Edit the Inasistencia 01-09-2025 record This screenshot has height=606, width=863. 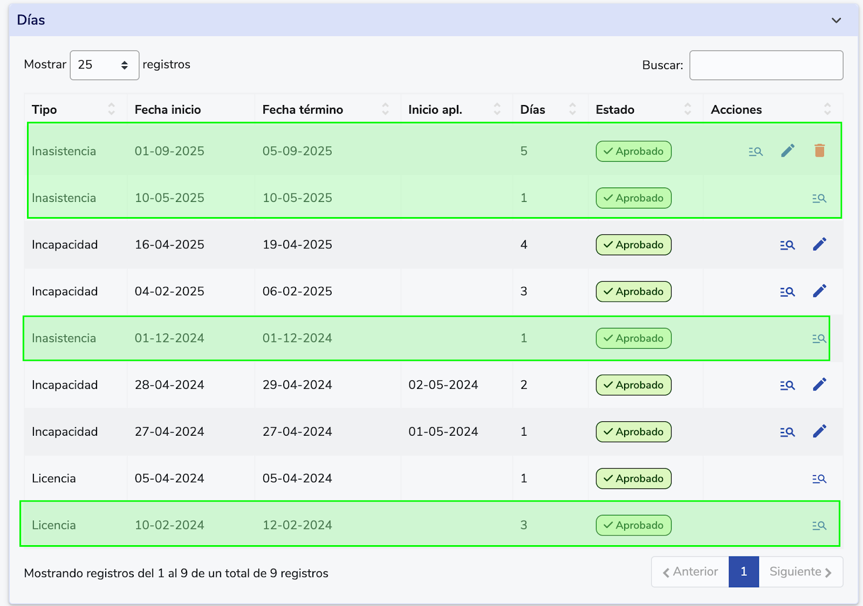coord(787,151)
